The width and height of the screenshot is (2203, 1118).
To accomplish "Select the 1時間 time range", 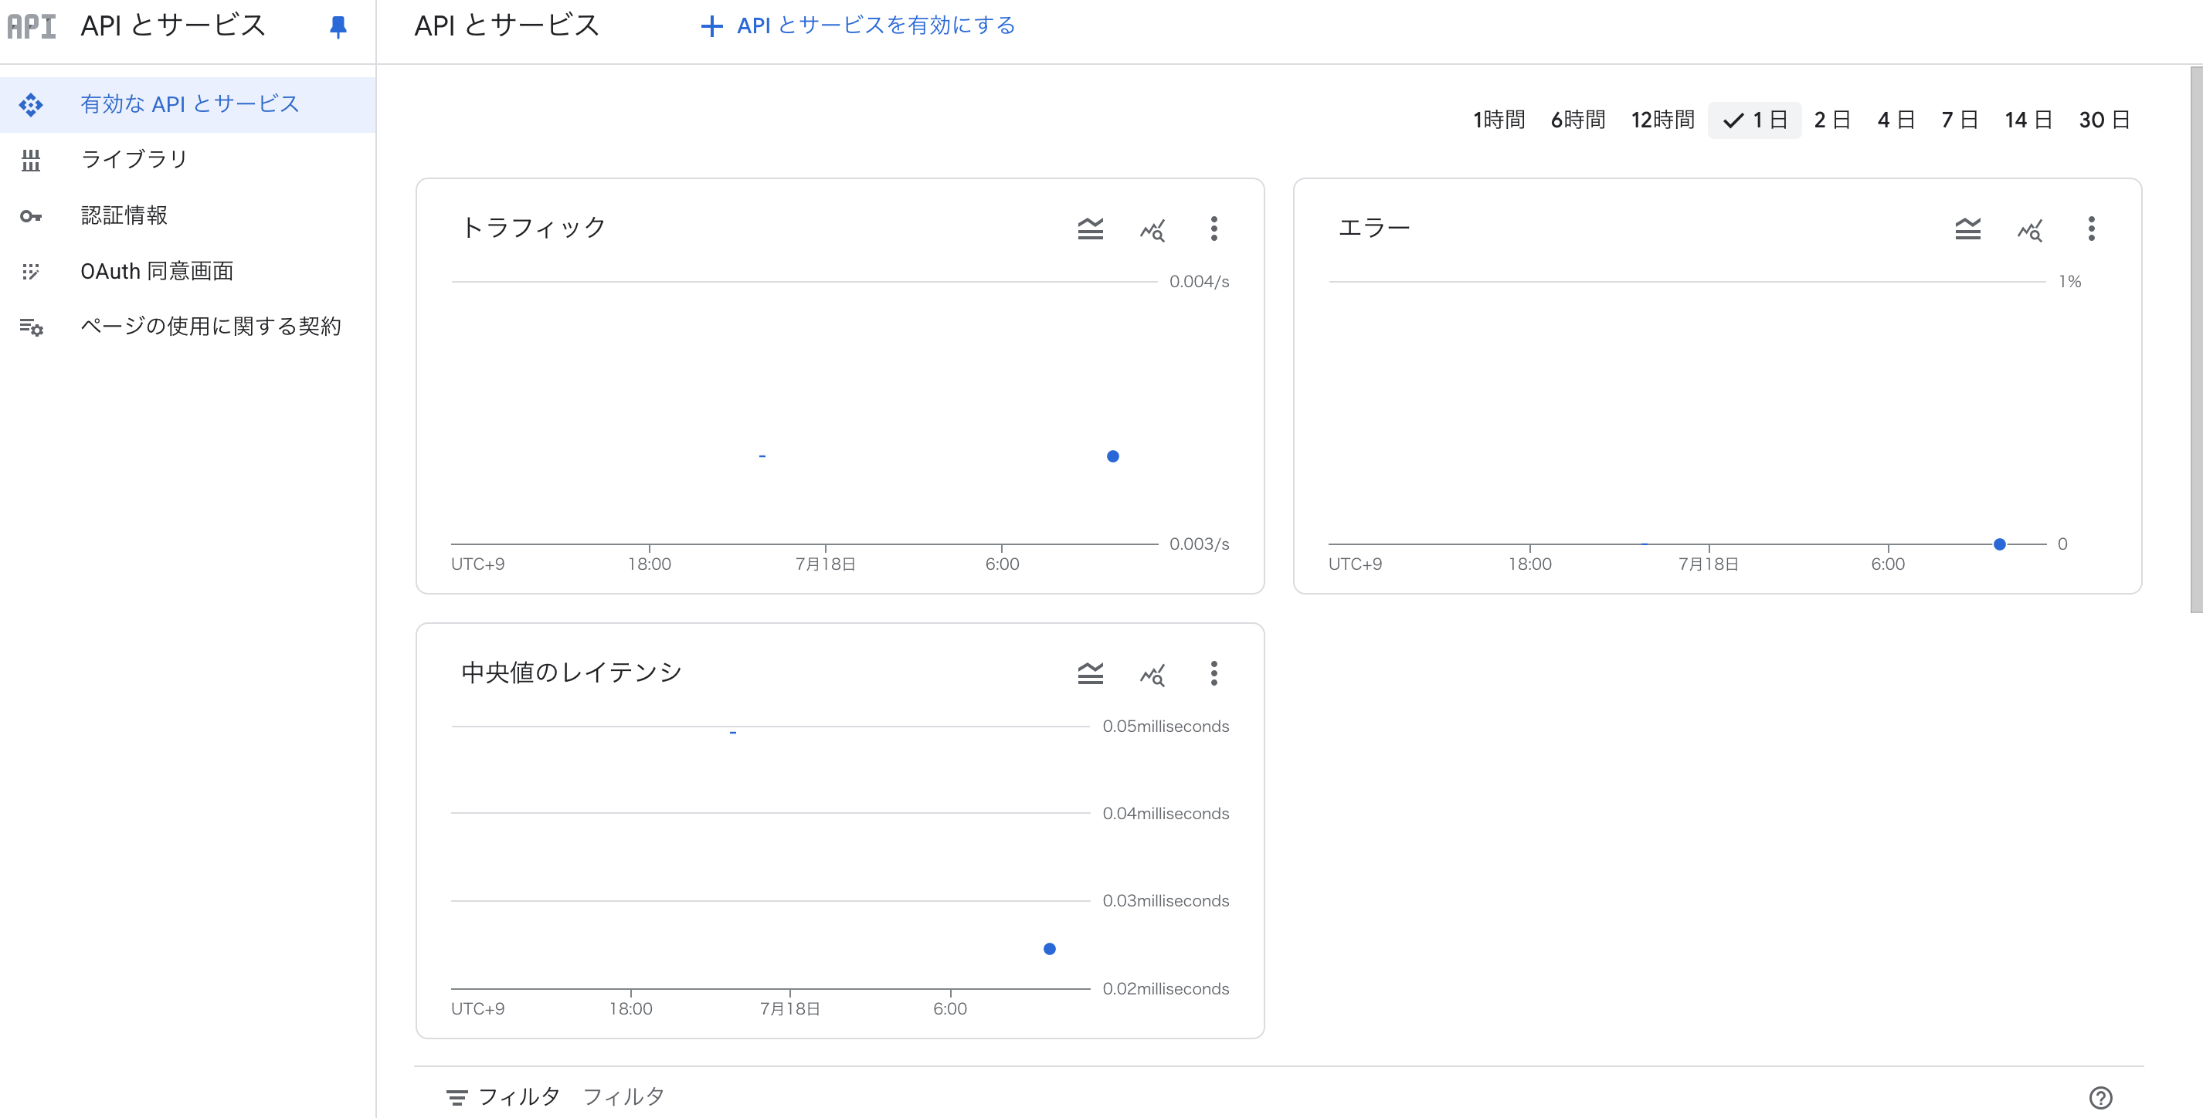I will pos(1499,120).
